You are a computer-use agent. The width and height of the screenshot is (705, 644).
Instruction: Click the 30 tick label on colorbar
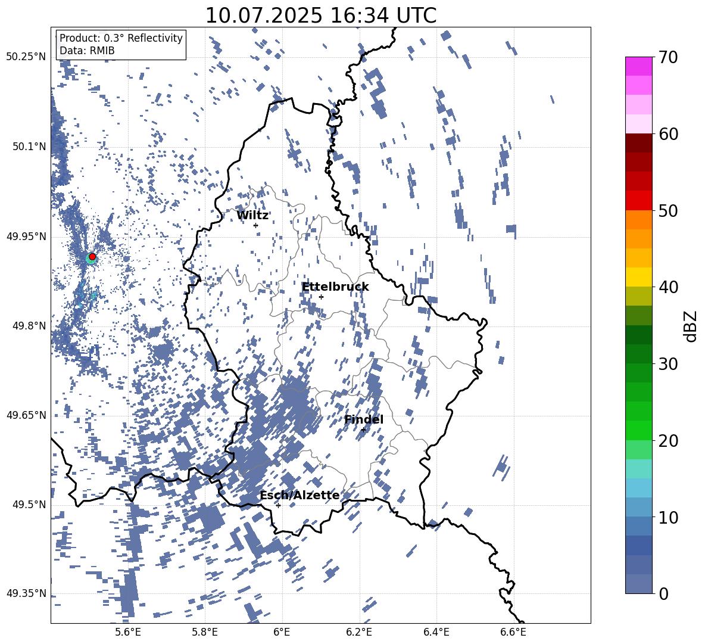pos(668,363)
